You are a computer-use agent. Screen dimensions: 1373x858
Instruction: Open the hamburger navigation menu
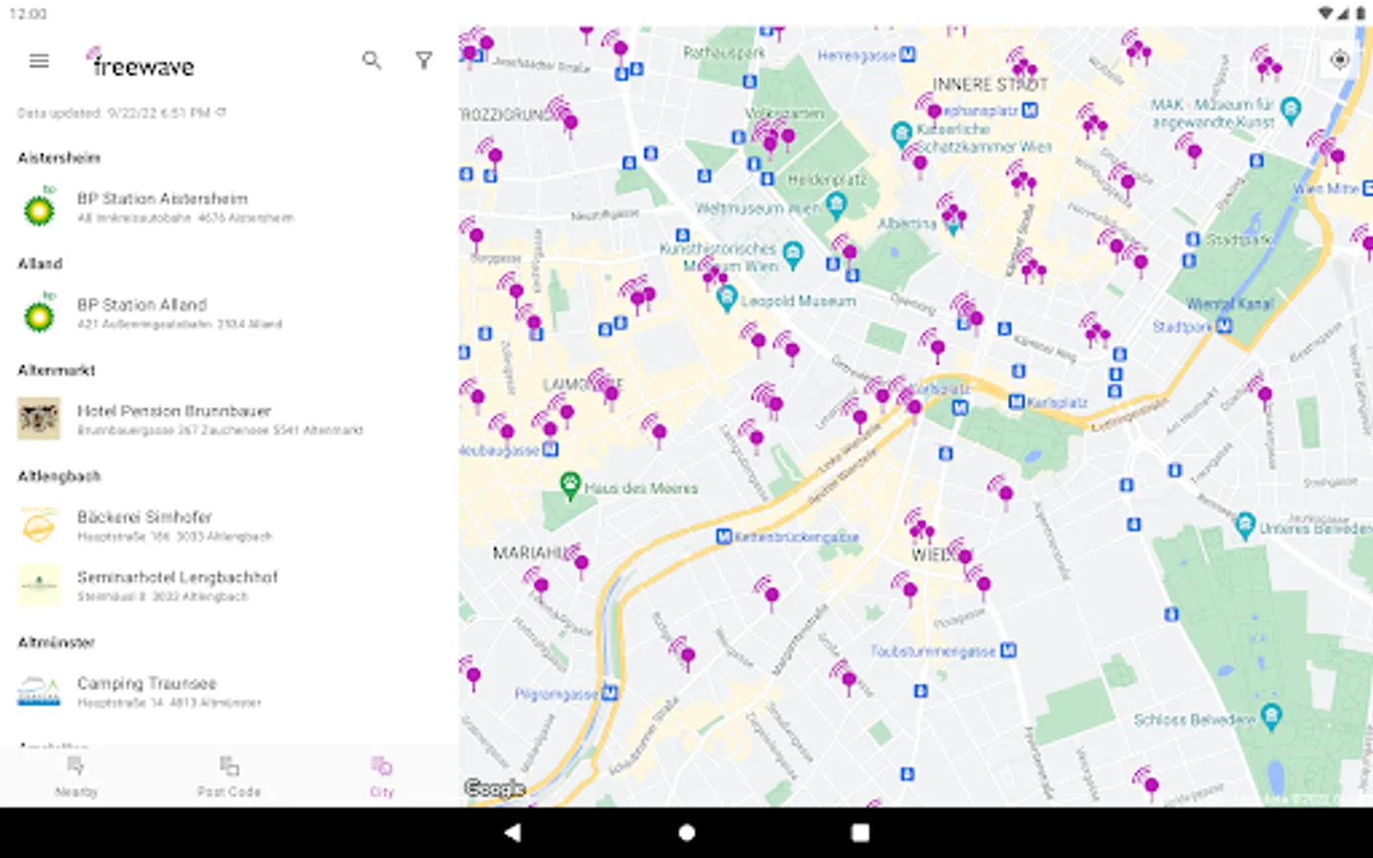click(x=39, y=61)
